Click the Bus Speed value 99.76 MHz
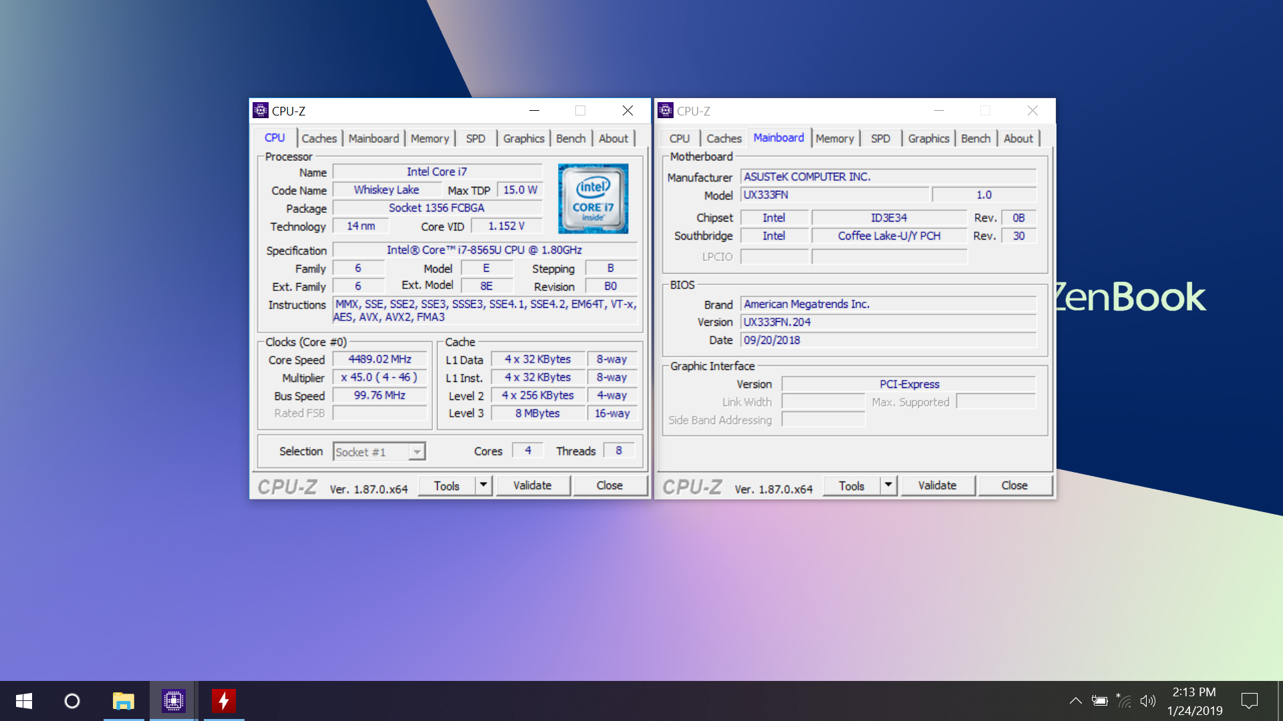The height and width of the screenshot is (721, 1283). [x=380, y=395]
